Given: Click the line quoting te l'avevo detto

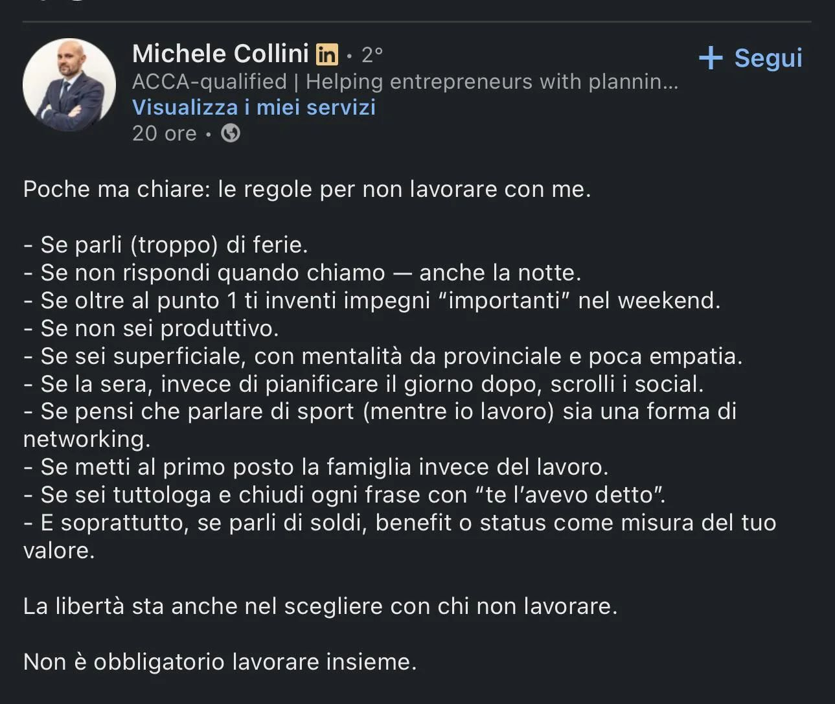Looking at the screenshot, I should [345, 495].
